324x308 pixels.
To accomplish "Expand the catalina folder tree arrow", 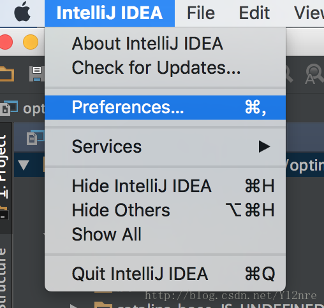I will coord(75,306).
